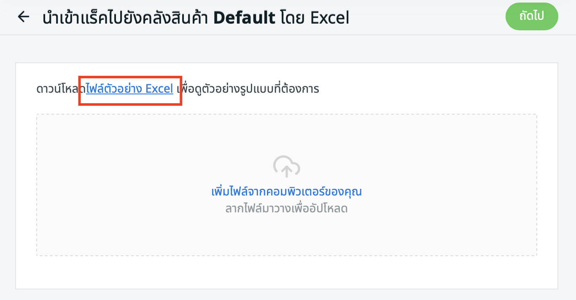576x300 pixels.
Task: Click the back arrow icon
Action: coord(24,17)
